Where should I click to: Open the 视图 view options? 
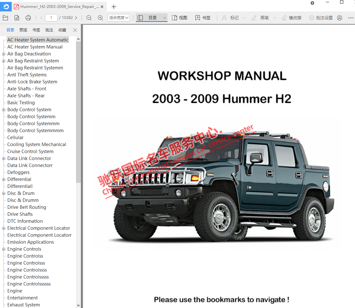[180, 18]
